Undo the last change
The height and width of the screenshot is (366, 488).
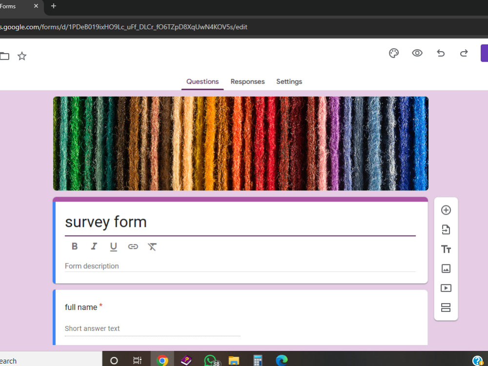pyautogui.click(x=440, y=53)
